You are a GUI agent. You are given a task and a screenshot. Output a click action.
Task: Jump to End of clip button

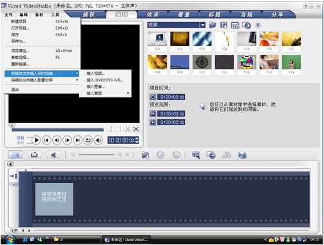click(x=77, y=141)
